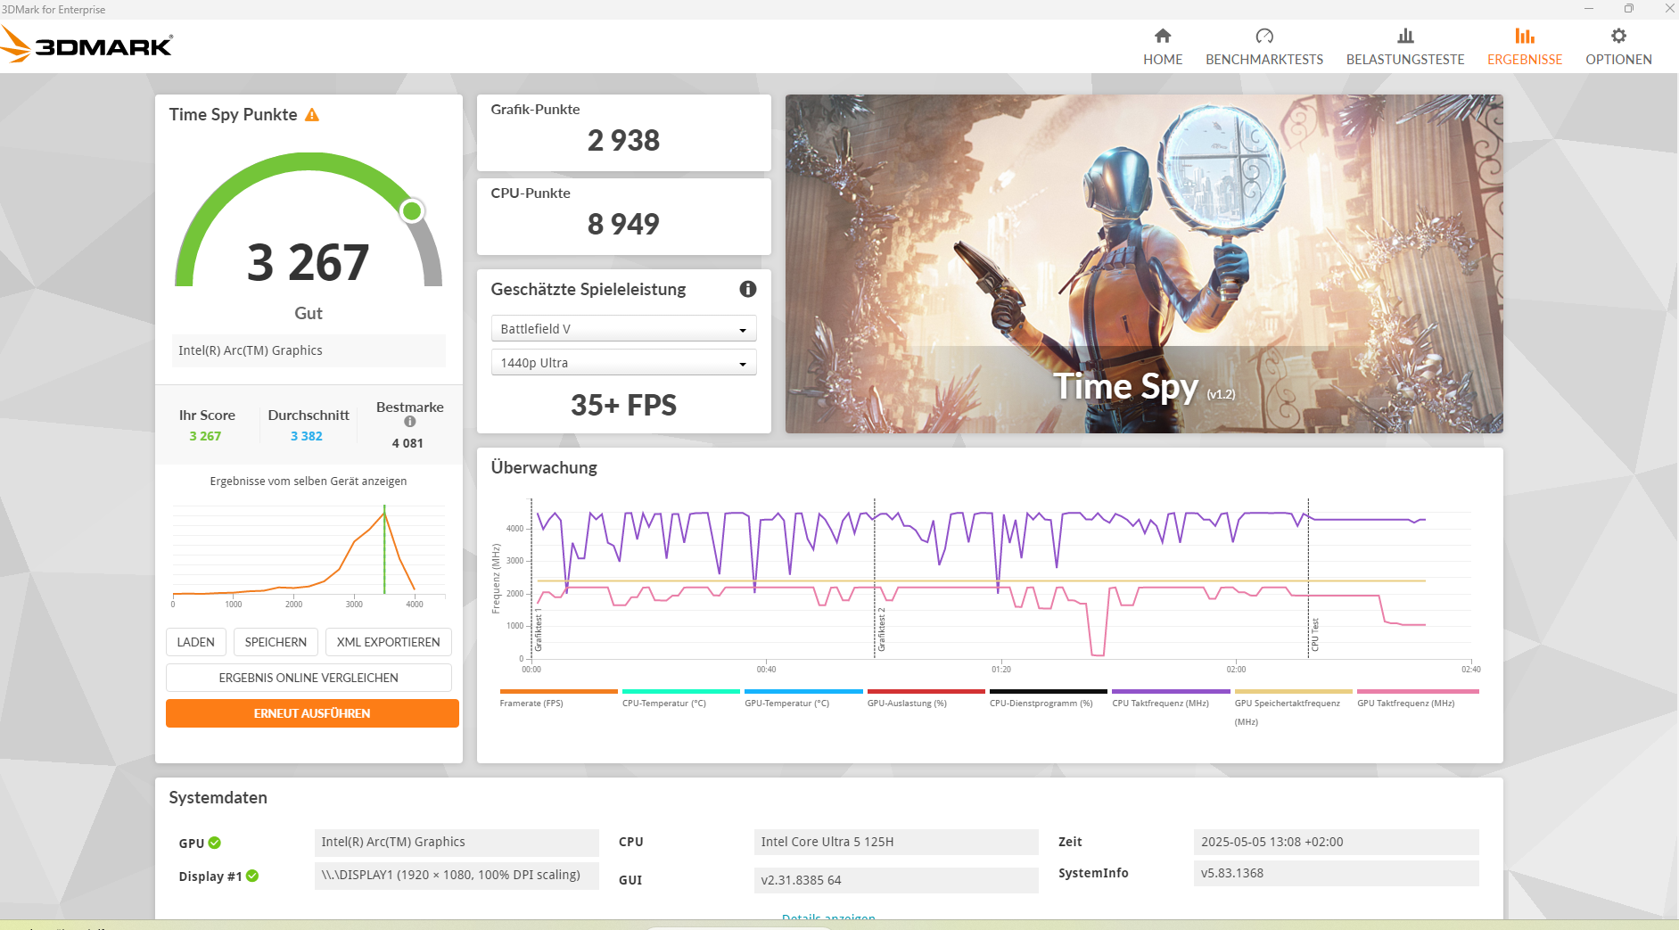Minimize the 3DMark window
Screen dimensions: 1679x930
point(1589,9)
